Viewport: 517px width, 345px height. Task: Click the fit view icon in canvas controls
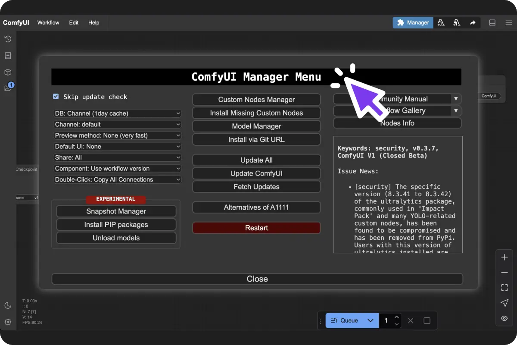504,287
